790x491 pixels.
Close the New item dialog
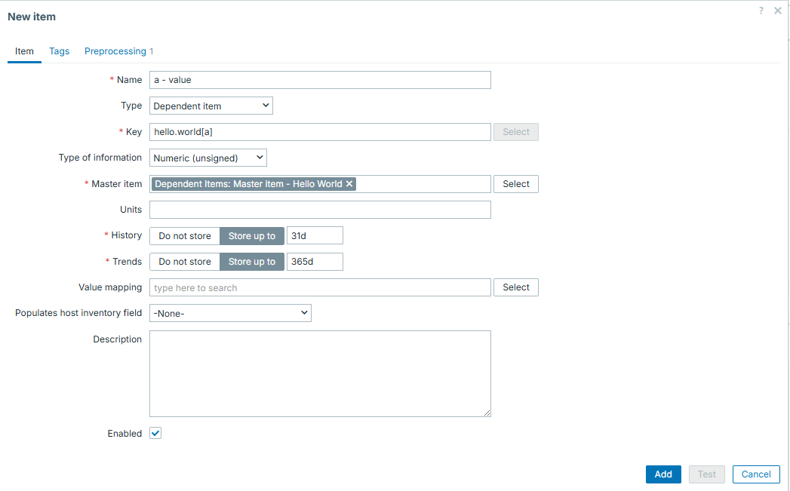tap(778, 11)
